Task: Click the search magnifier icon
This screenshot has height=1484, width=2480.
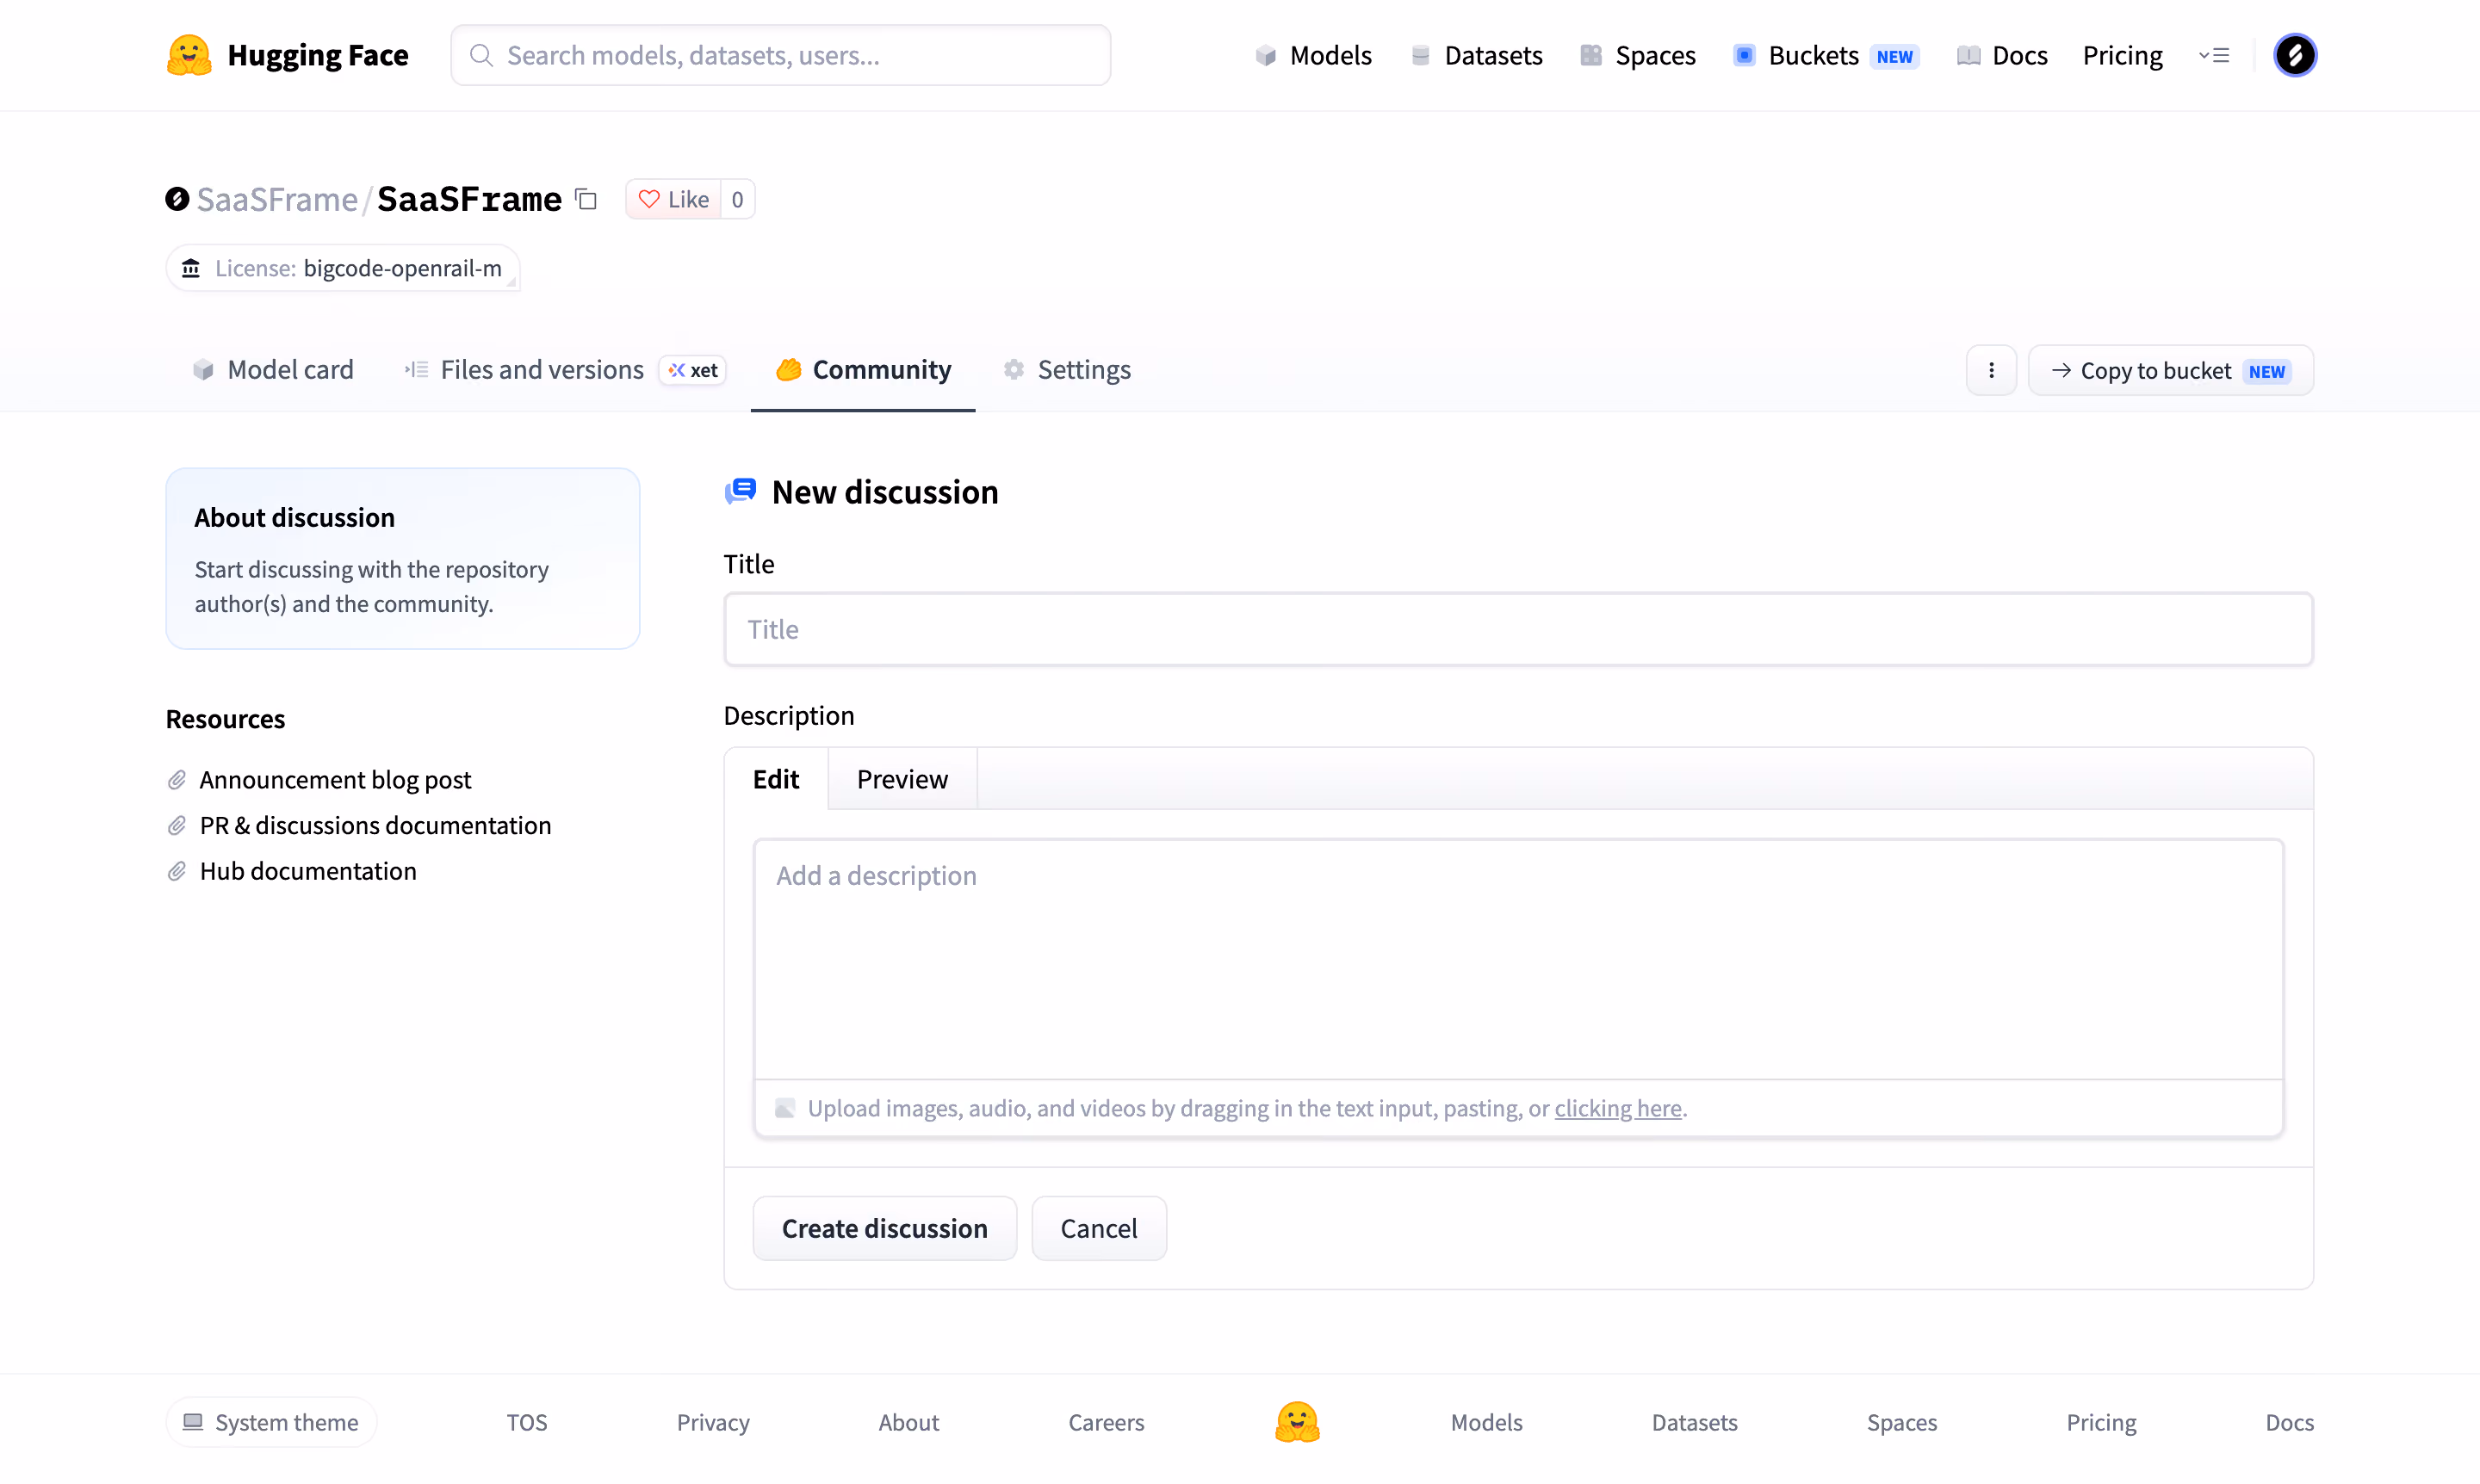Action: [481, 55]
